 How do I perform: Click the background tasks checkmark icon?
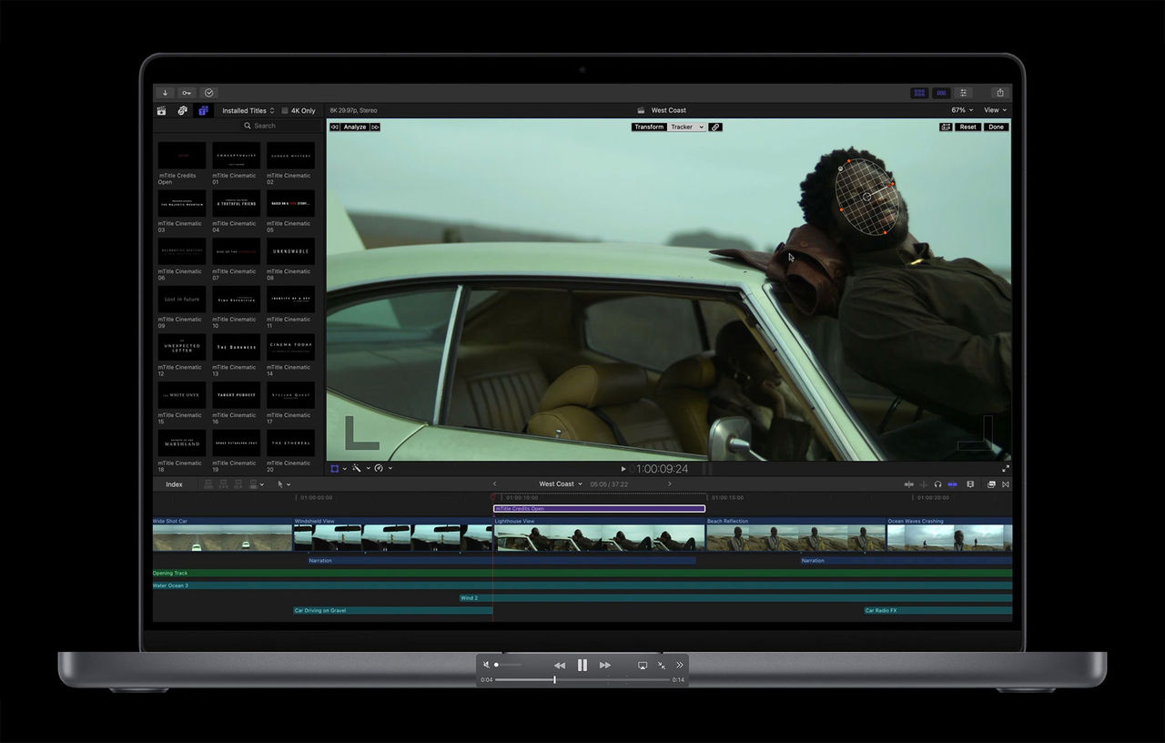tap(209, 93)
